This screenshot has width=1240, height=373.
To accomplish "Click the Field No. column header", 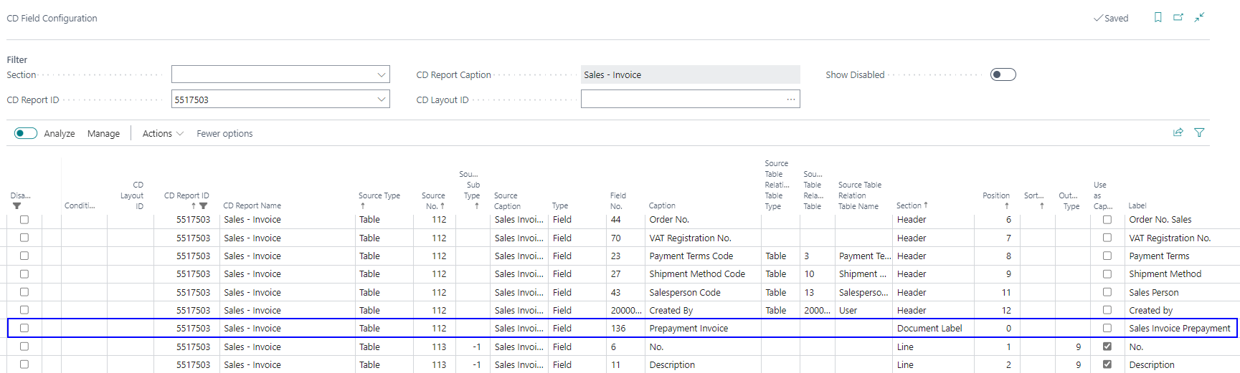I will 617,200.
